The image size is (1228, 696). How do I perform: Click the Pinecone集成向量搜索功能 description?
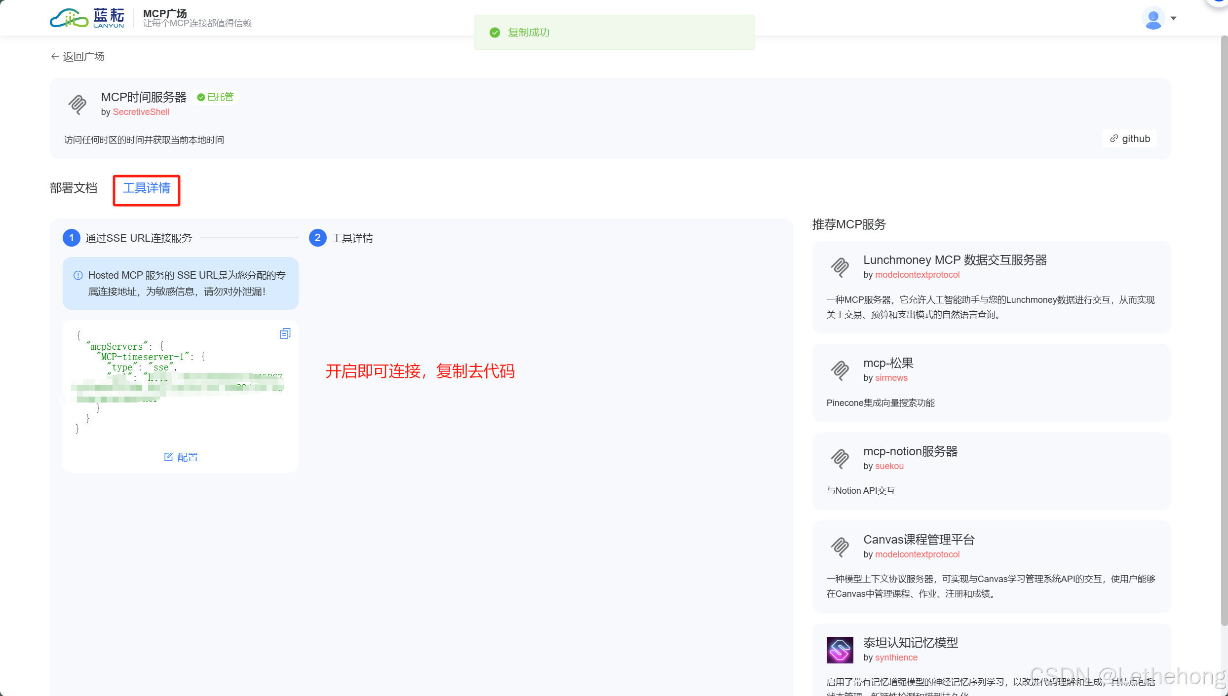(x=880, y=403)
